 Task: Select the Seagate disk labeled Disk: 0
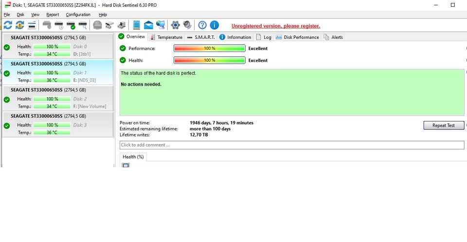(x=58, y=46)
